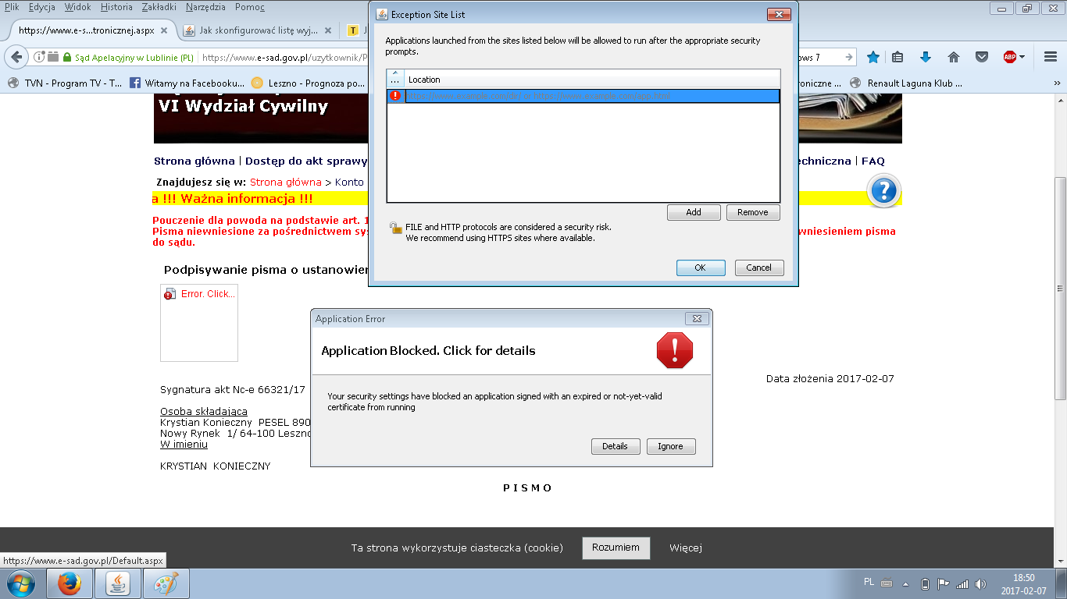
Task: Sort by the Location column header
Action: click(x=592, y=79)
